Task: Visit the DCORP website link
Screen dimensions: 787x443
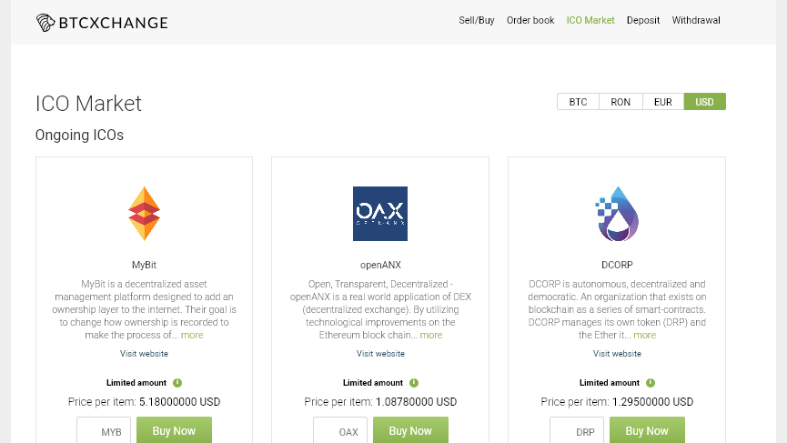Action: tap(617, 354)
